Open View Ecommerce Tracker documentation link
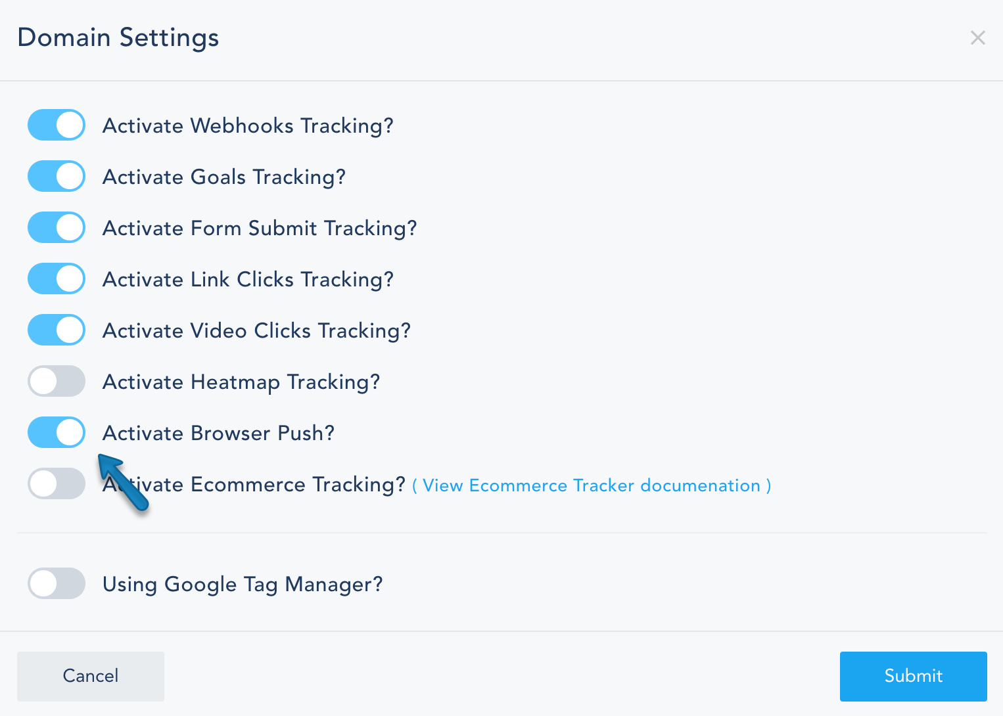 pos(591,485)
